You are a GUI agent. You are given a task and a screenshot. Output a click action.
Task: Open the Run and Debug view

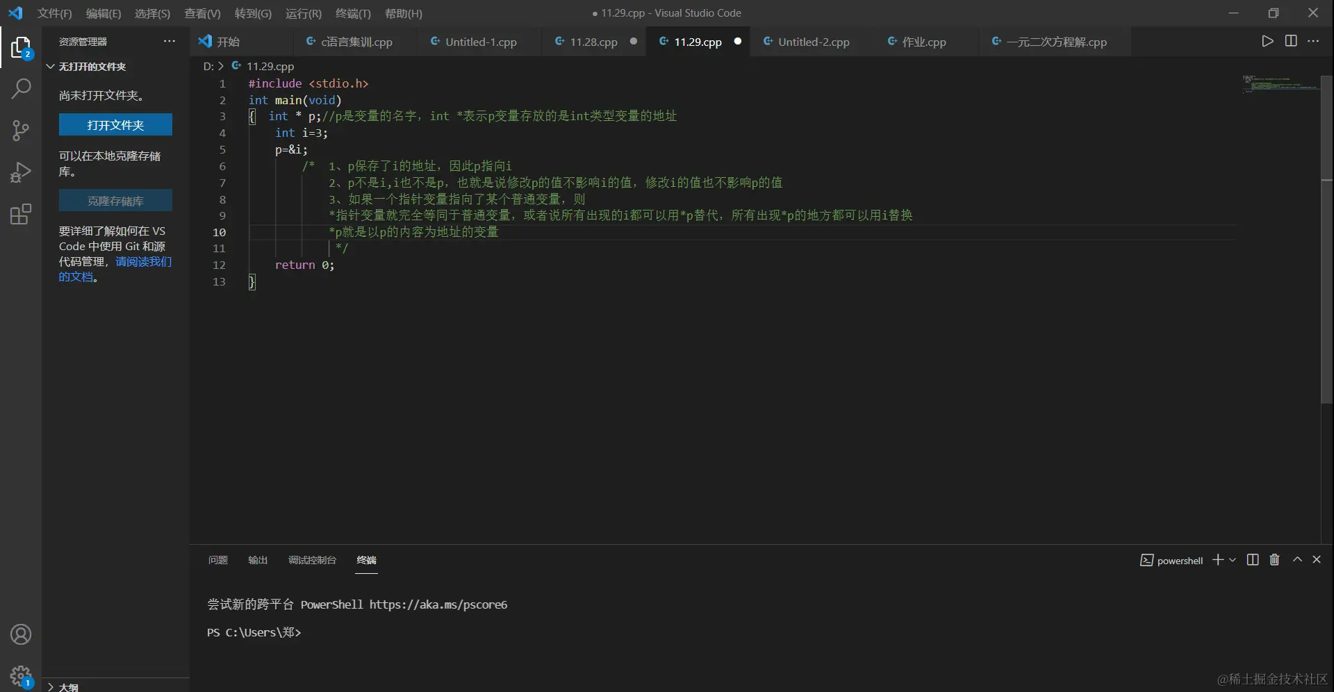click(21, 172)
